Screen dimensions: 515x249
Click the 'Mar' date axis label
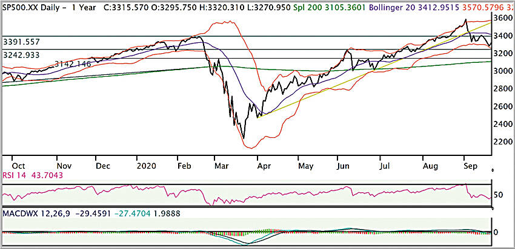[x=221, y=166]
